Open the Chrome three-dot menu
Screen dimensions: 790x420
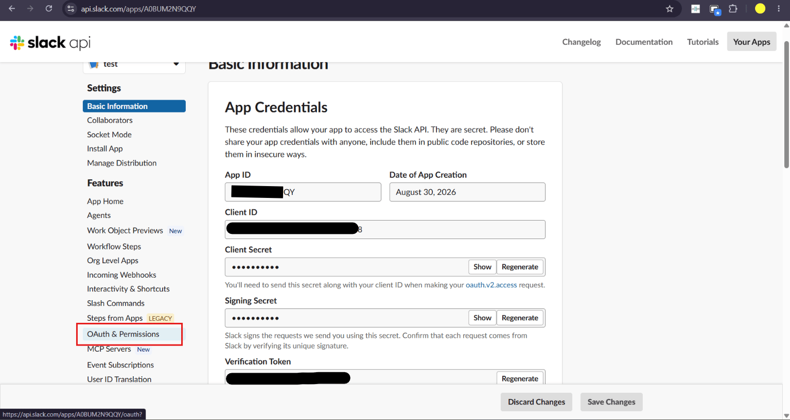point(779,9)
